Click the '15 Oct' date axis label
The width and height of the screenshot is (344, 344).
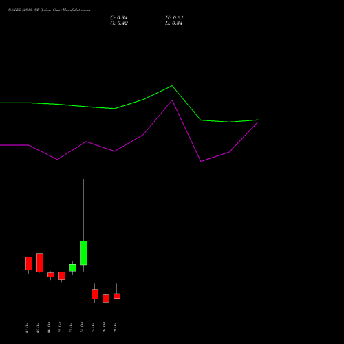(93, 327)
